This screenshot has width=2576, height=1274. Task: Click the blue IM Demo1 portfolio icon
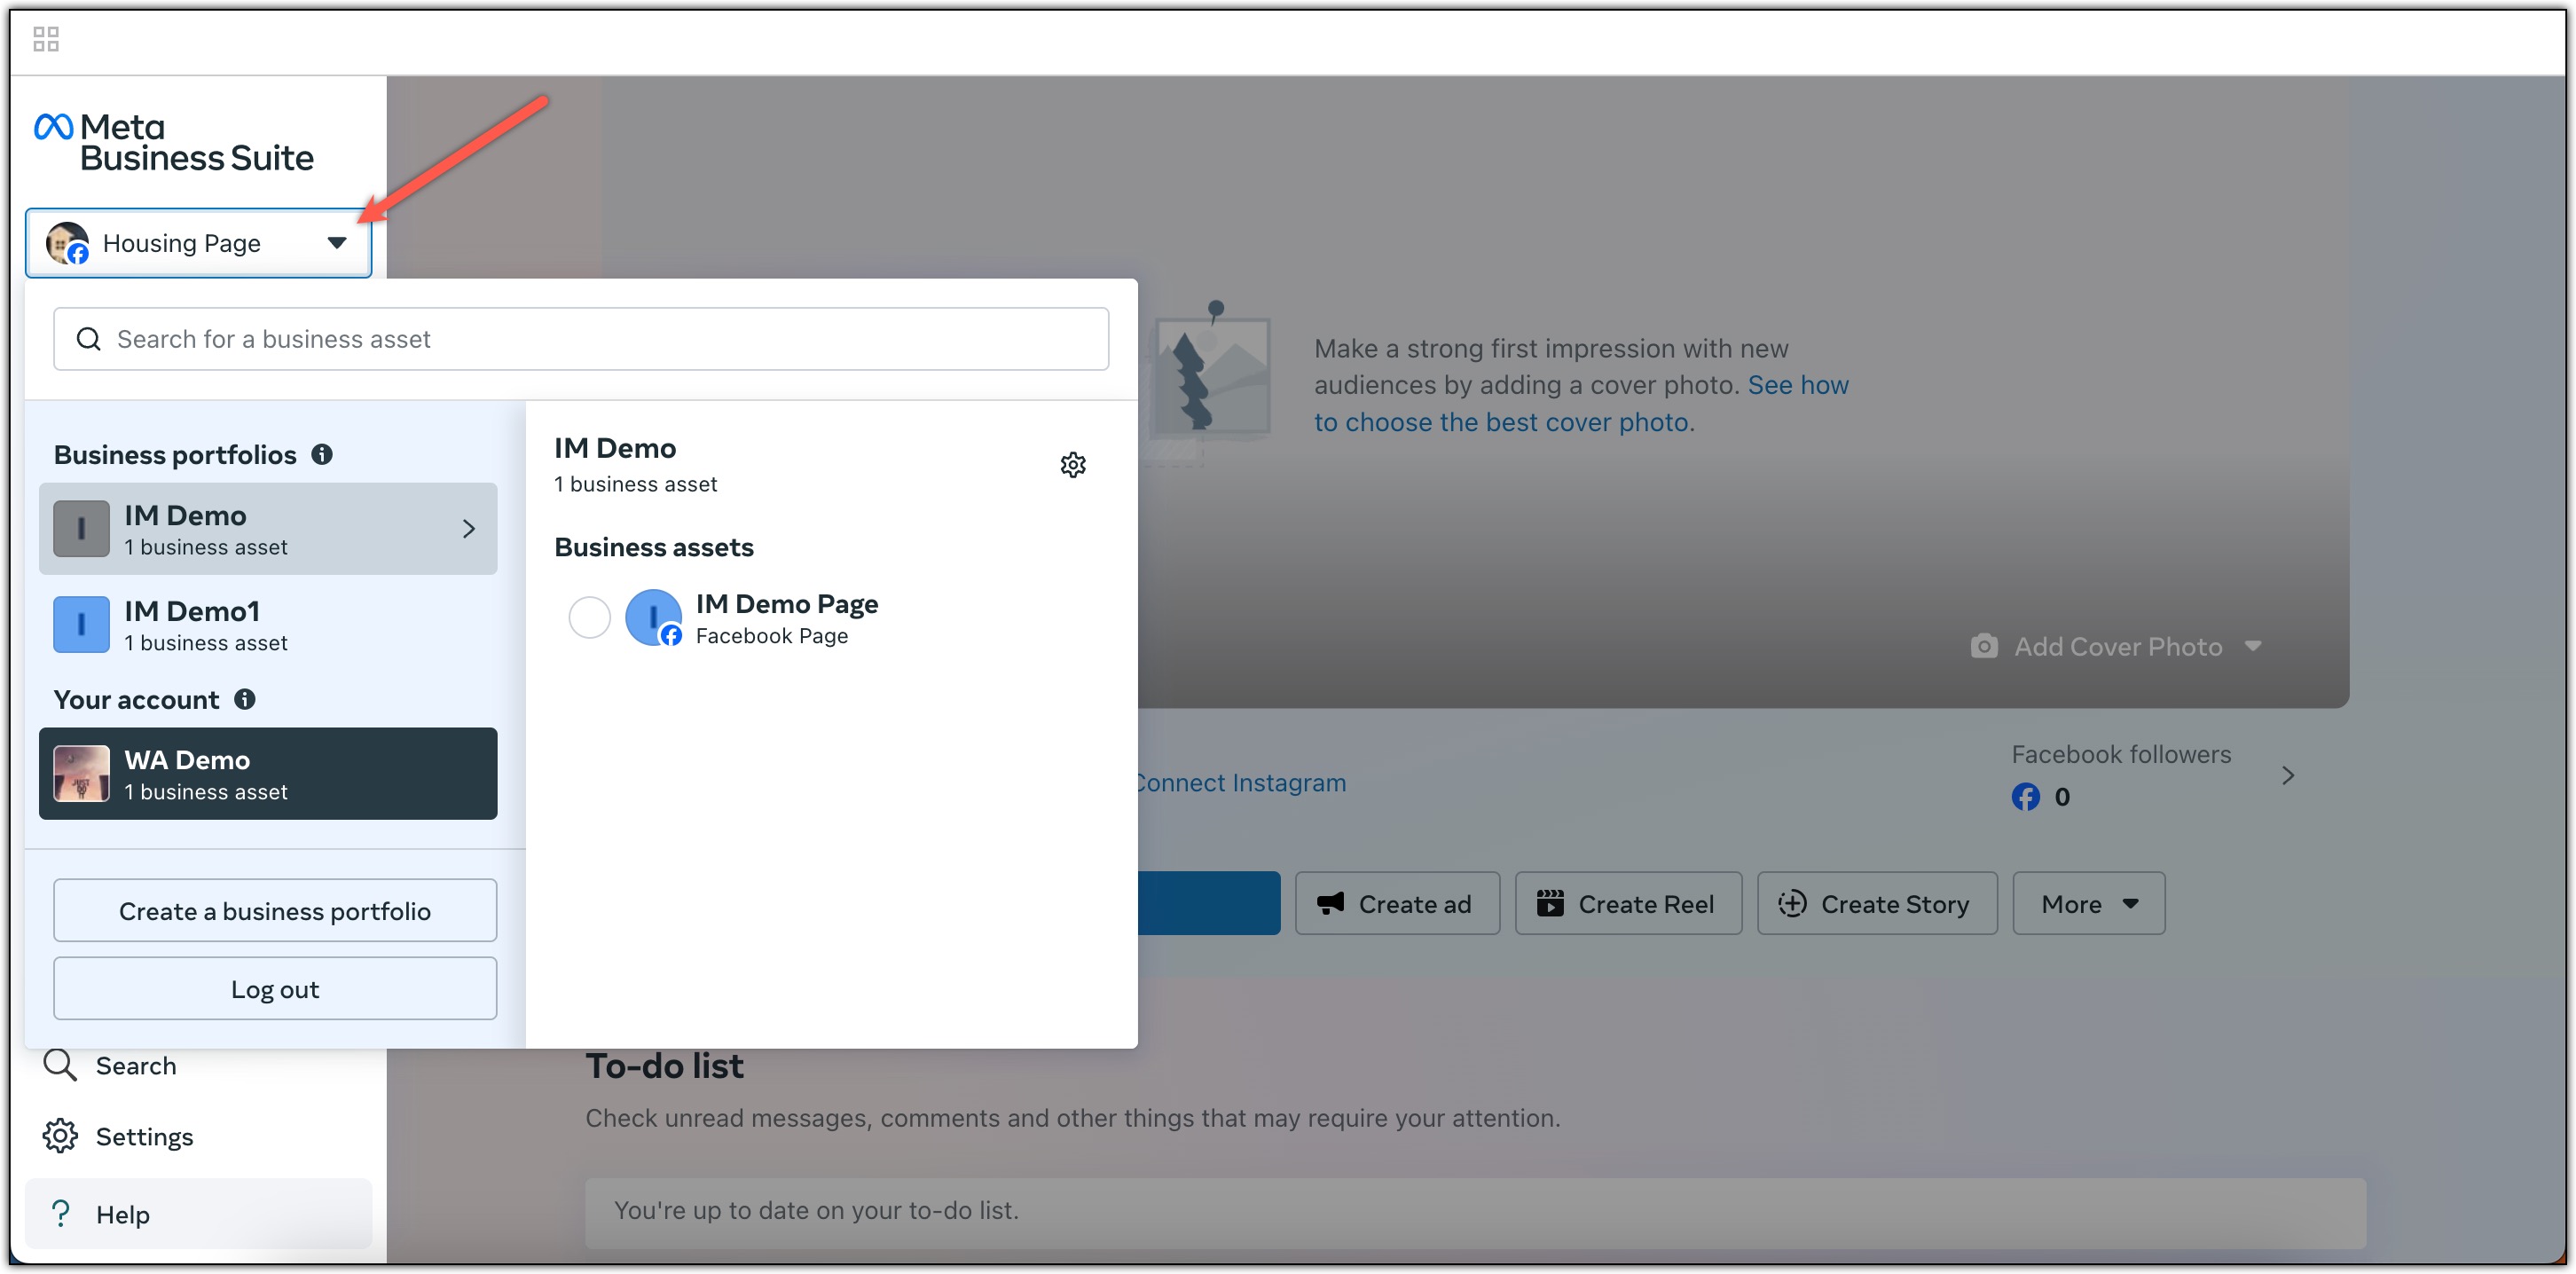coord(81,625)
